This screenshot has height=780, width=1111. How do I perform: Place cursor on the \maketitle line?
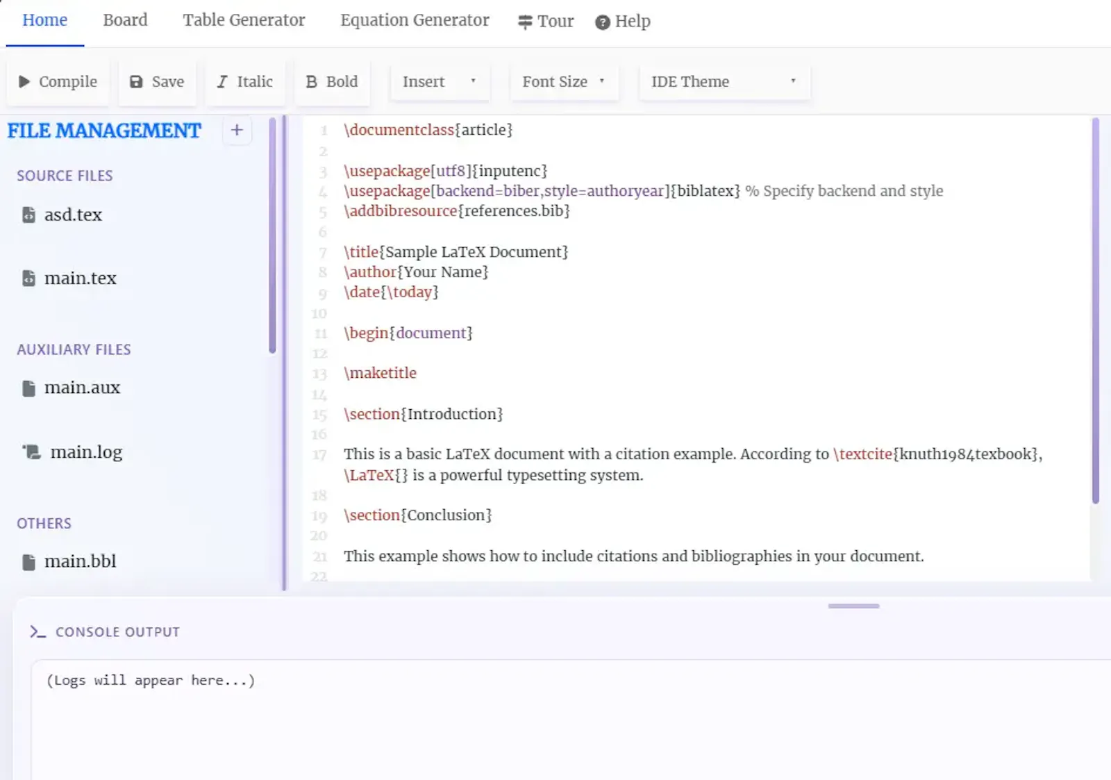click(x=380, y=374)
